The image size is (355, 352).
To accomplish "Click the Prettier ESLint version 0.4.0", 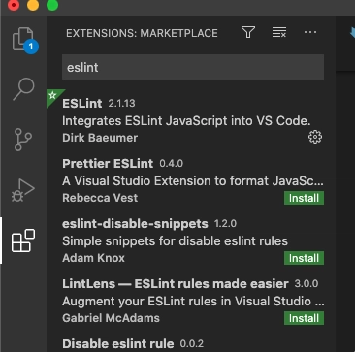I will pos(172,164).
